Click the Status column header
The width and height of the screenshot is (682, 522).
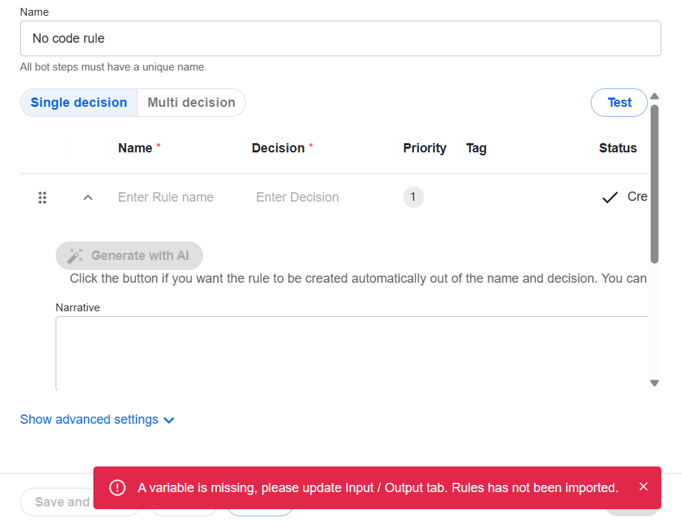click(618, 148)
